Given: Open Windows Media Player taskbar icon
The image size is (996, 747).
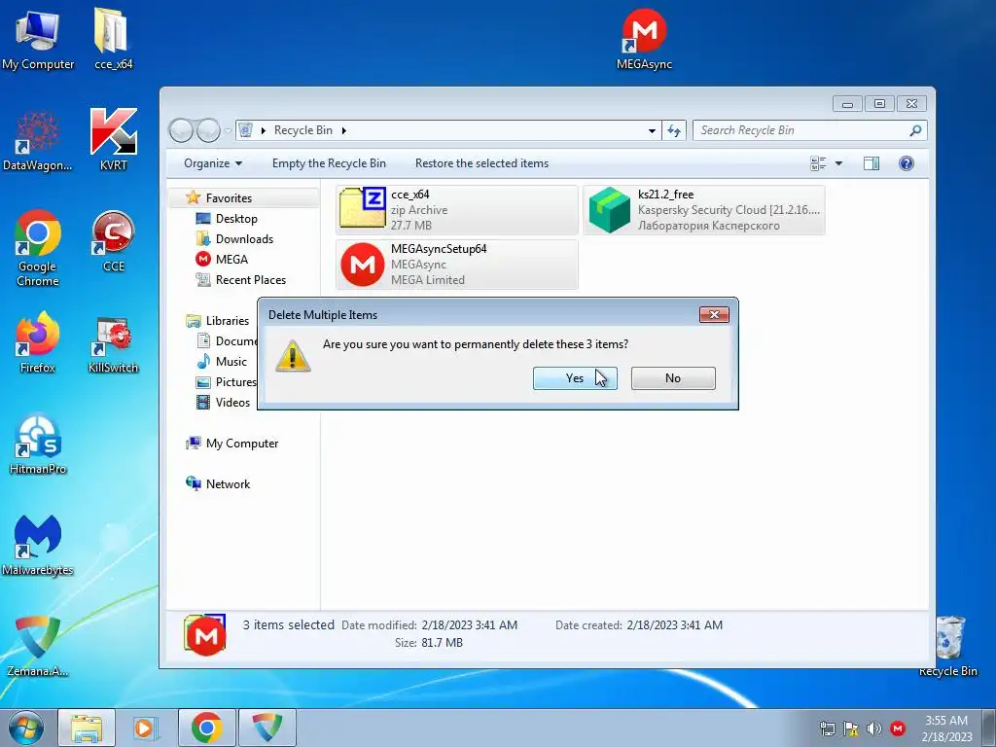Looking at the screenshot, I should [x=146, y=728].
